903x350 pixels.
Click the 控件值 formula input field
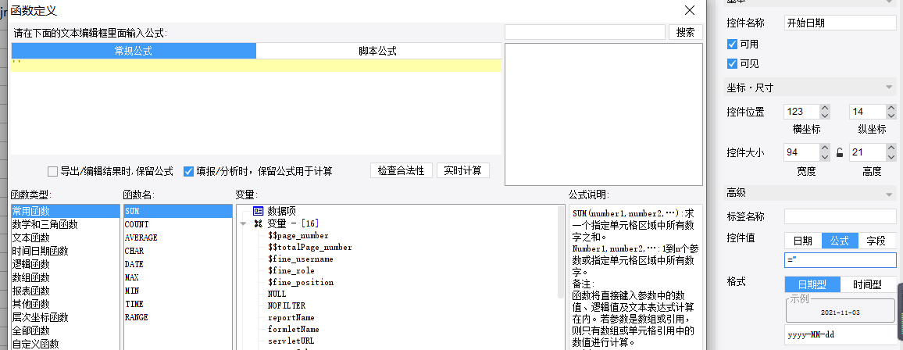click(x=841, y=260)
